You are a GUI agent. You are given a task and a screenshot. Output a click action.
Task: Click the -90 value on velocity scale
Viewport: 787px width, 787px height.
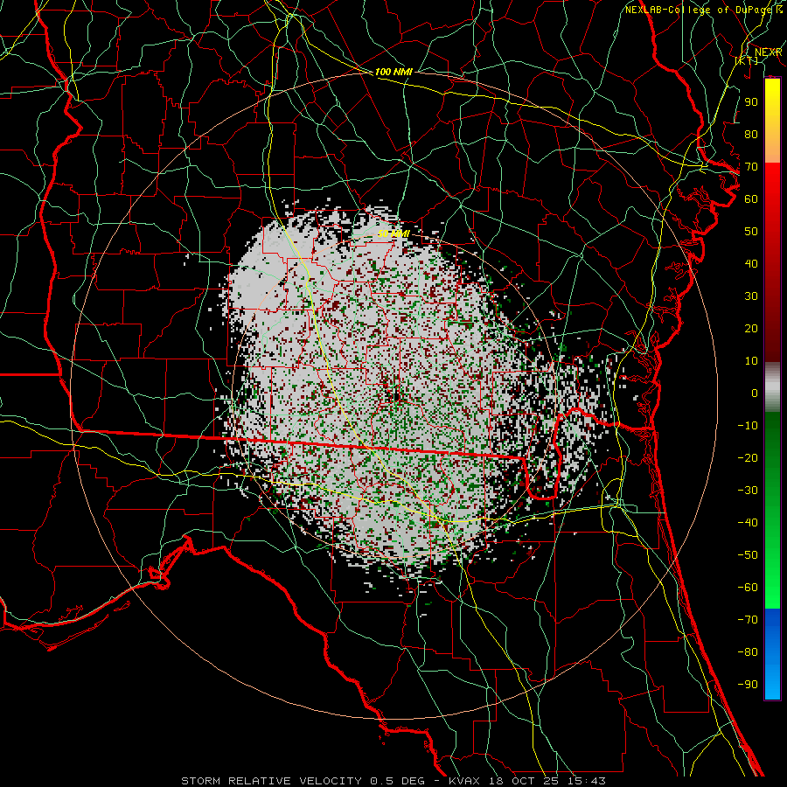tap(748, 685)
